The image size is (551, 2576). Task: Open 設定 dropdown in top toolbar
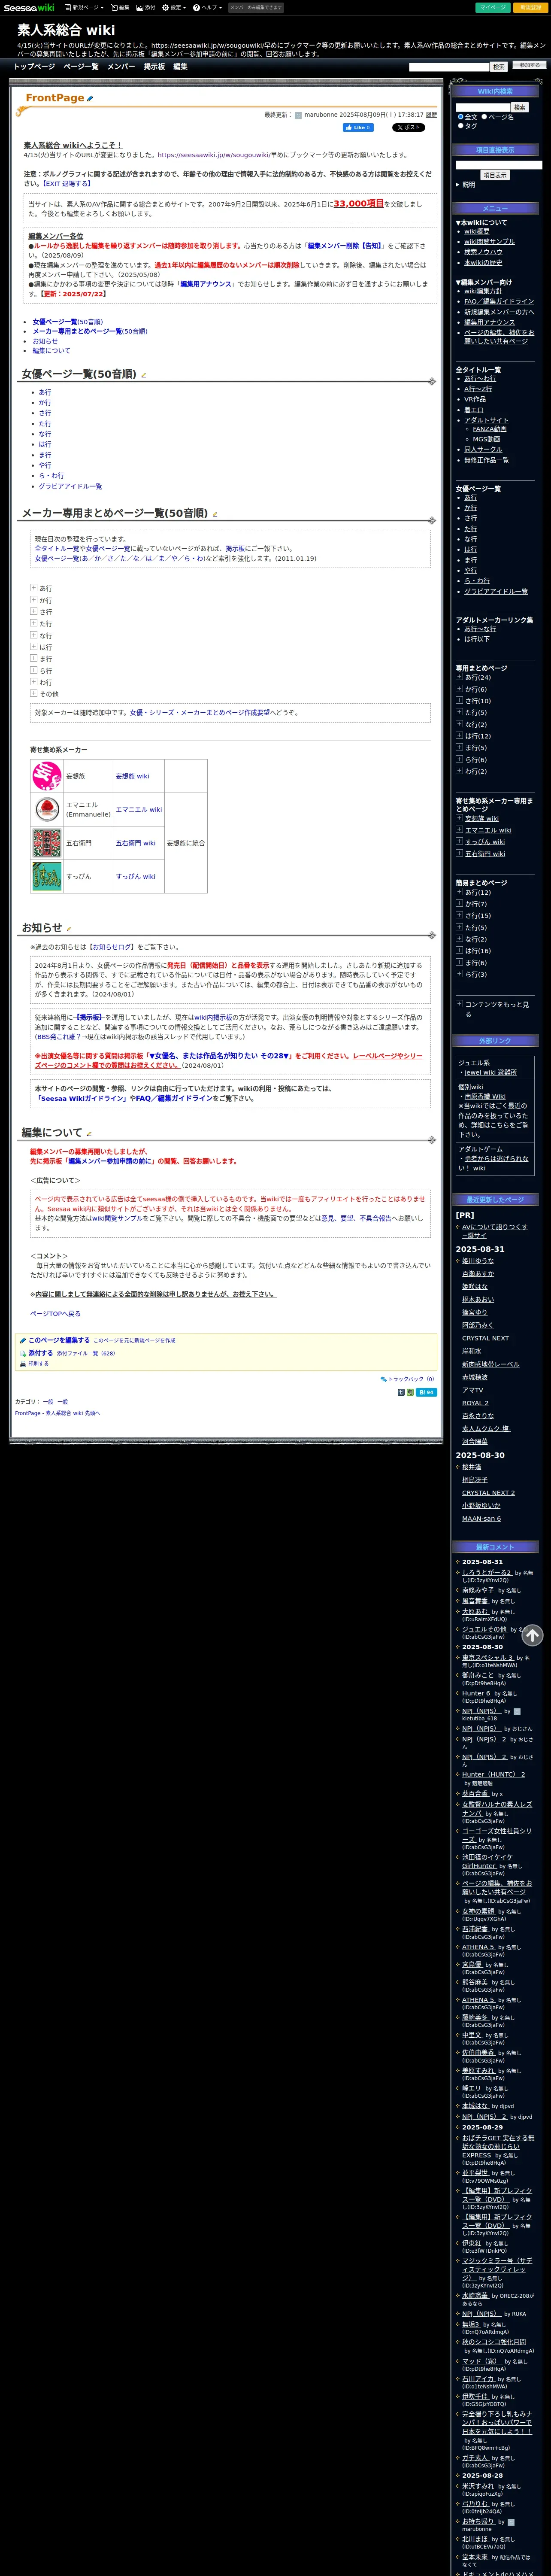tap(174, 7)
